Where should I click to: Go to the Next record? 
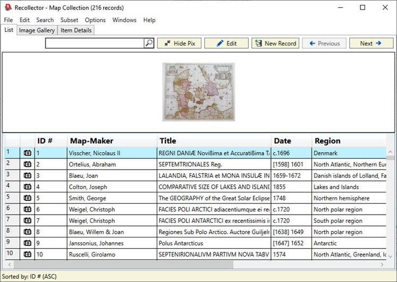(371, 43)
